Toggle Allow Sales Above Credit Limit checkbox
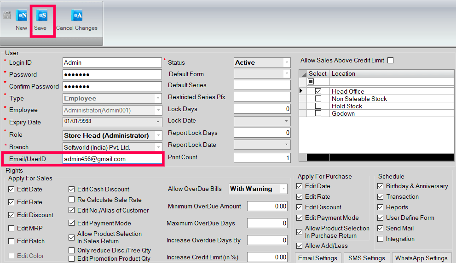Viewport: 456px width, 263px height. point(391,60)
